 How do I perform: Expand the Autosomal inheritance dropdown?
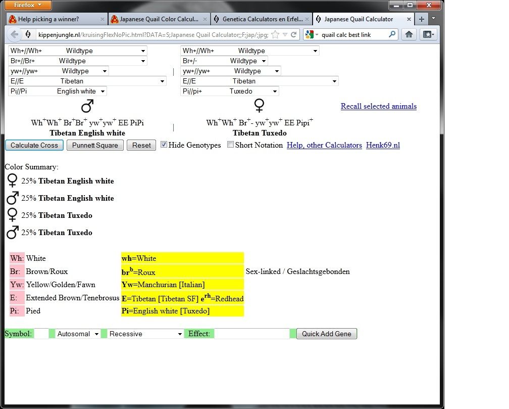78,334
